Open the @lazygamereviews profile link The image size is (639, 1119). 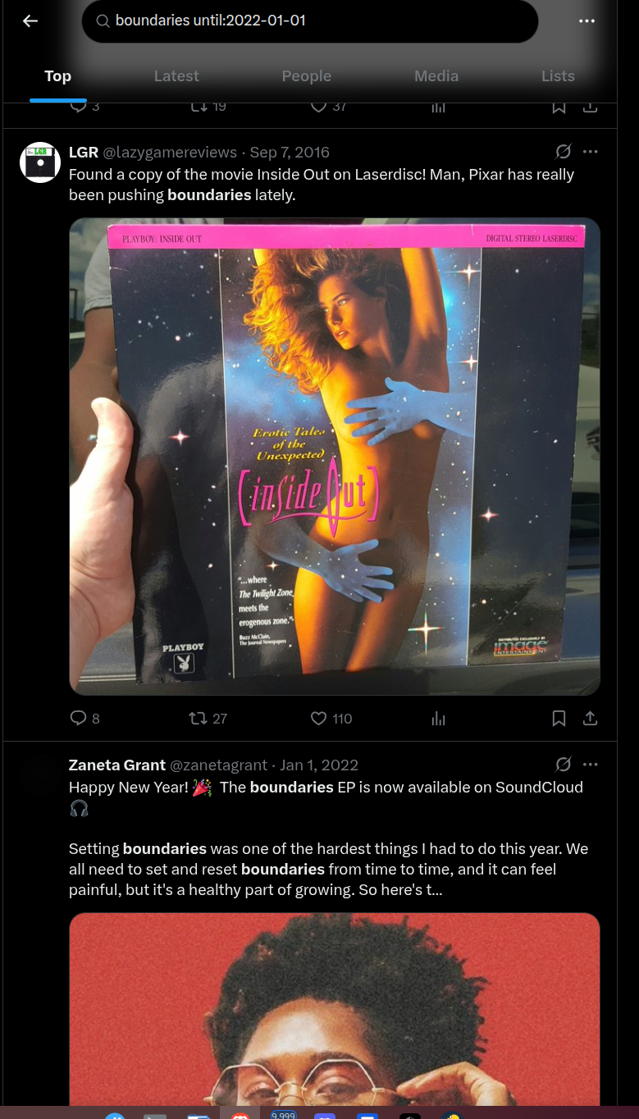coord(170,153)
